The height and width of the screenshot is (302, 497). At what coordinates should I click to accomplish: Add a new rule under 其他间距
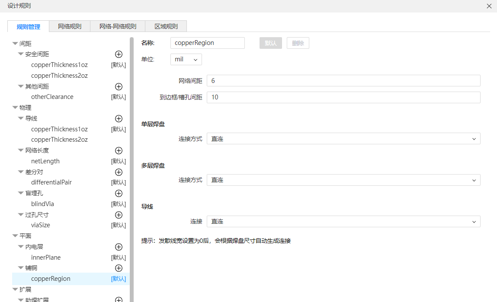point(119,86)
